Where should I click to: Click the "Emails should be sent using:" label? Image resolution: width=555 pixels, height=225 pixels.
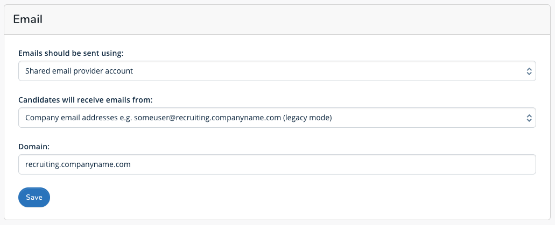coord(71,53)
